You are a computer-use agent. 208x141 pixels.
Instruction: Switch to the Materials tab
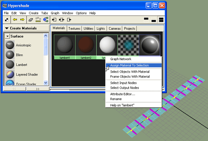click(59, 28)
